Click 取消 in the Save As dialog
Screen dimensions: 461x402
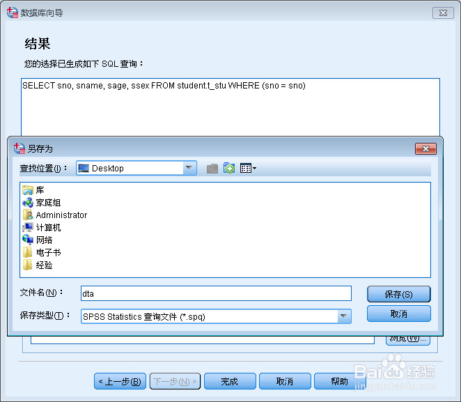(398, 314)
